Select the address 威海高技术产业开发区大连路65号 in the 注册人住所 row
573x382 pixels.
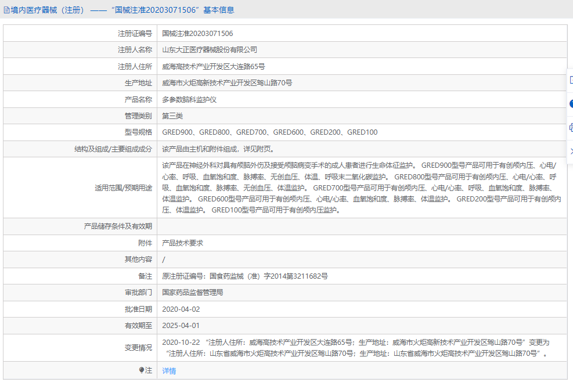pos(214,67)
